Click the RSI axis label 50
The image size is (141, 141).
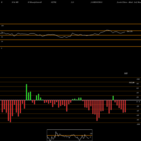[2, 37]
